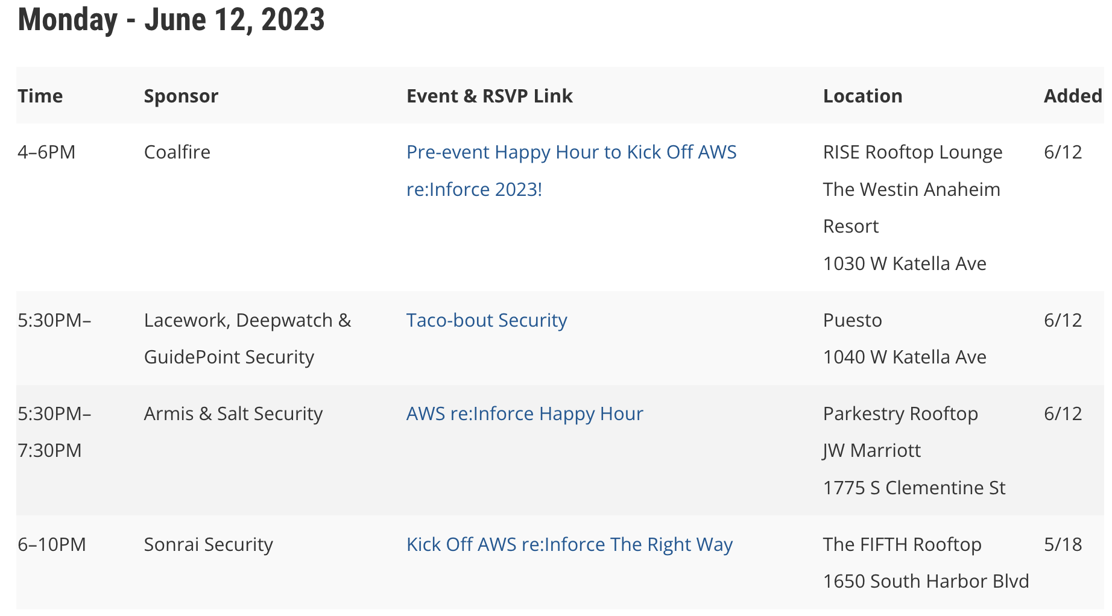The width and height of the screenshot is (1112, 616).
Task: Click the JW Marriott text
Action: 871,450
